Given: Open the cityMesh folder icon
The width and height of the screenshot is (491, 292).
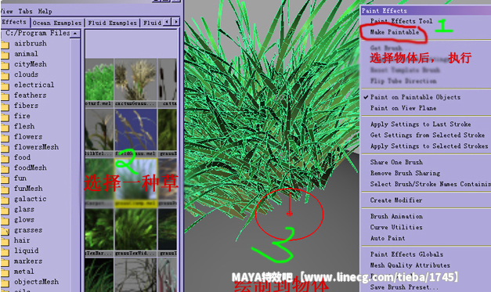Looking at the screenshot, I should pyautogui.click(x=5, y=66).
